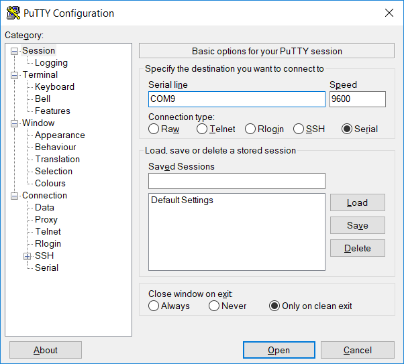
Task: Click the Speed input field
Action: click(358, 99)
